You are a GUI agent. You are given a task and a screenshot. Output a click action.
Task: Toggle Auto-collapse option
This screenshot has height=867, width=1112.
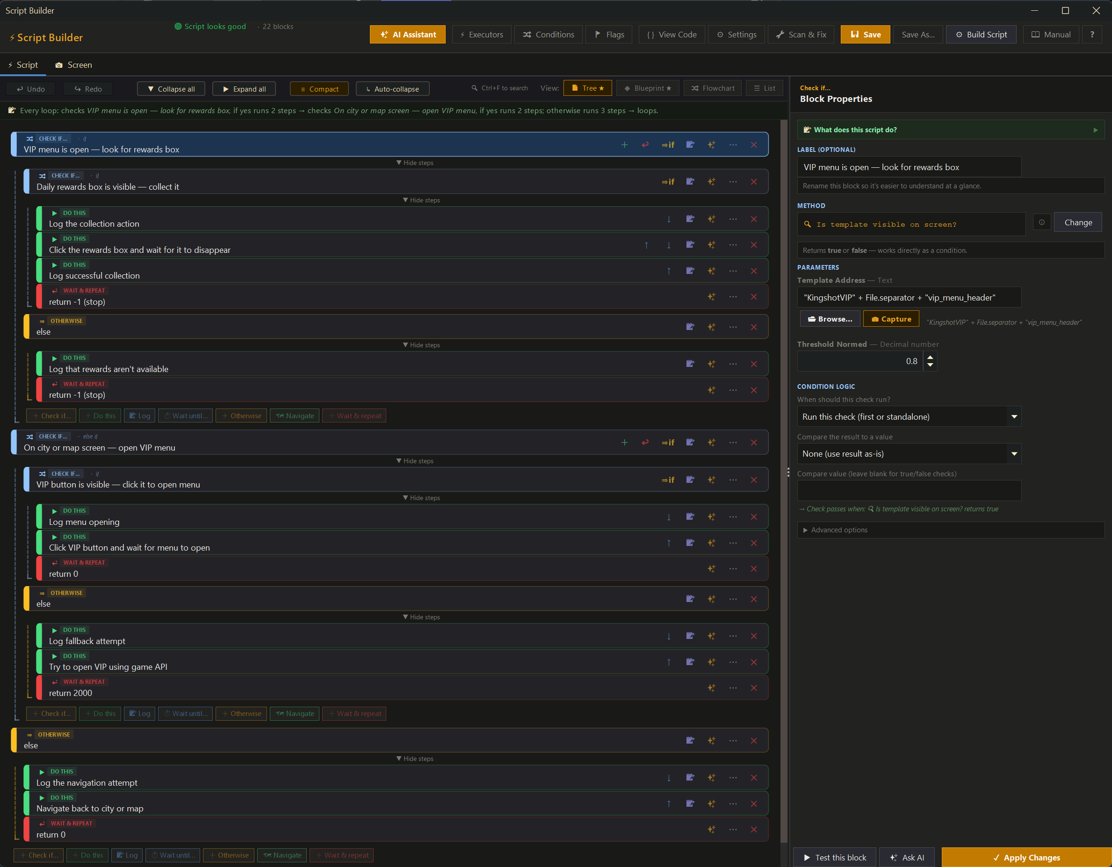point(392,89)
